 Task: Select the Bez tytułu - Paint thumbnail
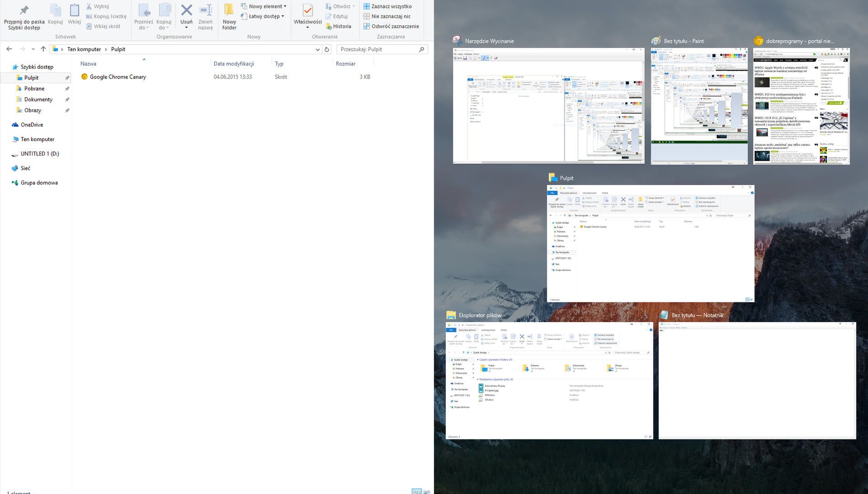699,106
